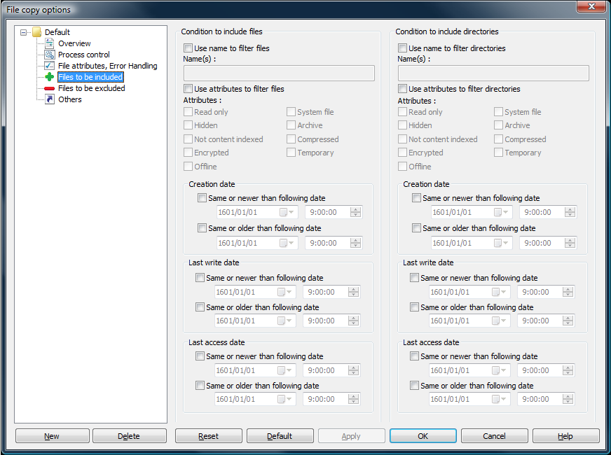Enable the Use name to filter files checkbox
Screen dimensions: 611x455
point(187,48)
